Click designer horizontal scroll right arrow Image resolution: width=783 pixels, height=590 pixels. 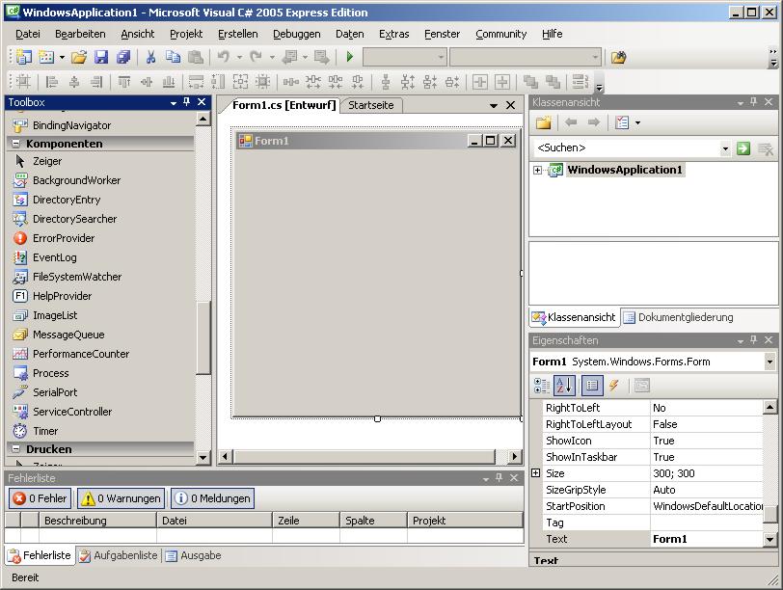[514, 456]
